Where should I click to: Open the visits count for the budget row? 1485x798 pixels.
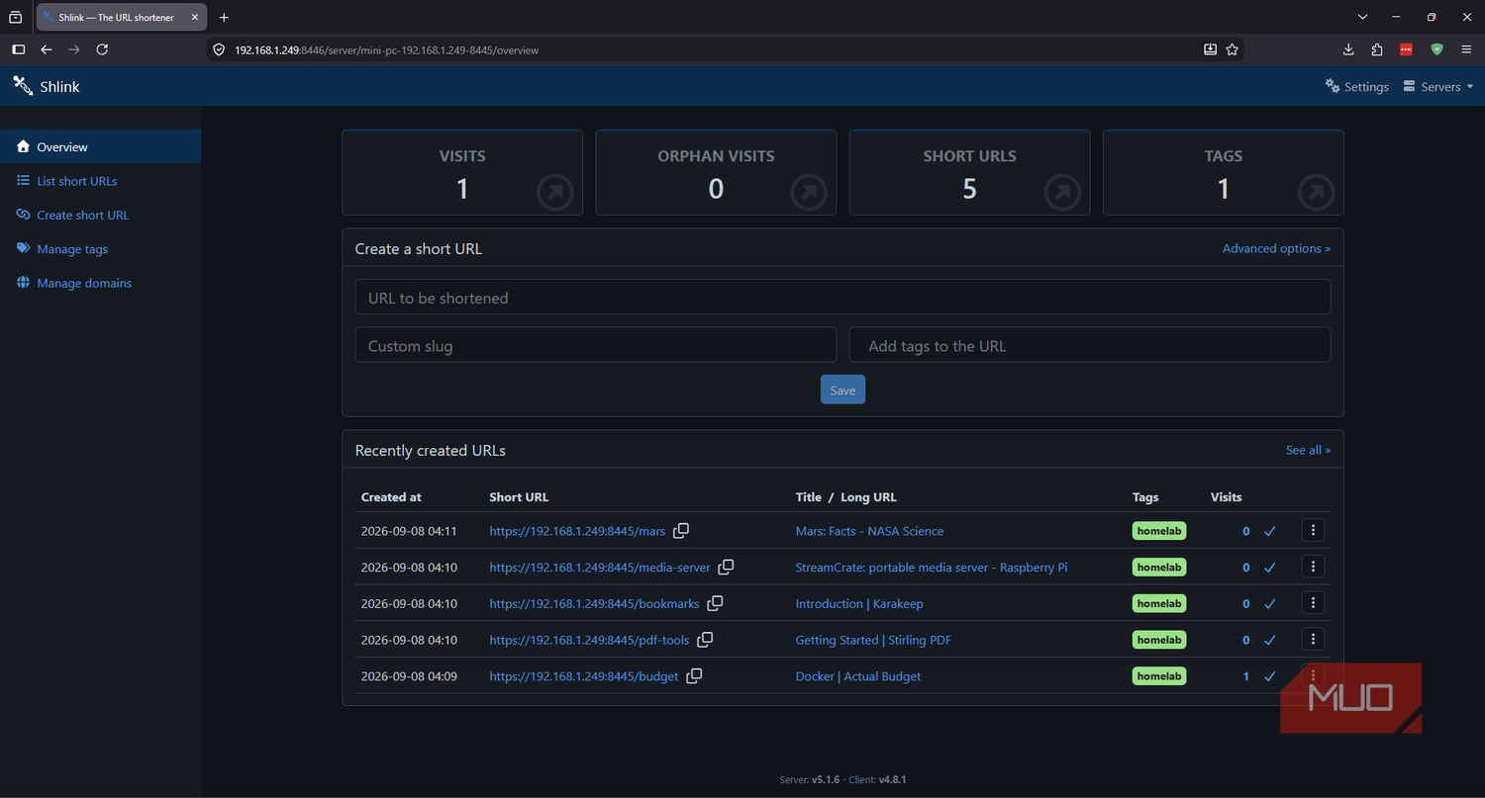[x=1246, y=676]
